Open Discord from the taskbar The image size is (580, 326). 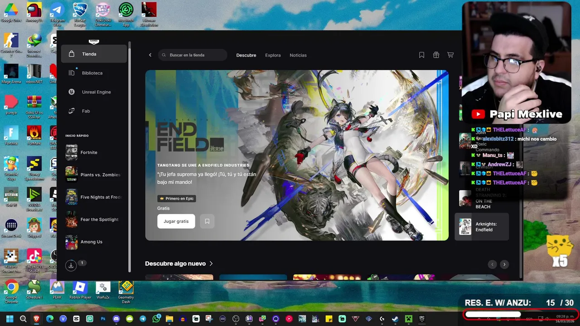(x=116, y=319)
